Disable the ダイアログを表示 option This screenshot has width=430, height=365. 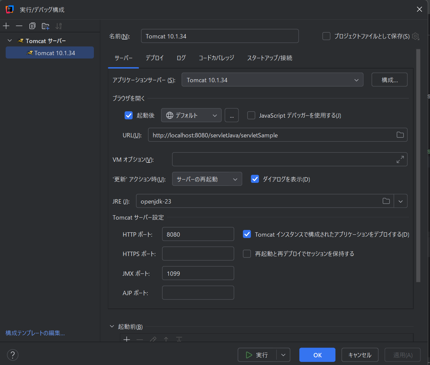(255, 179)
